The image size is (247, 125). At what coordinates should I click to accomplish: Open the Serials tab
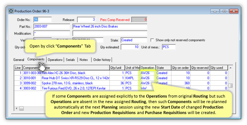(x=70, y=60)
